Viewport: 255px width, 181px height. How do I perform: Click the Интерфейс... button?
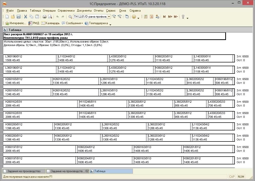pos(16,23)
